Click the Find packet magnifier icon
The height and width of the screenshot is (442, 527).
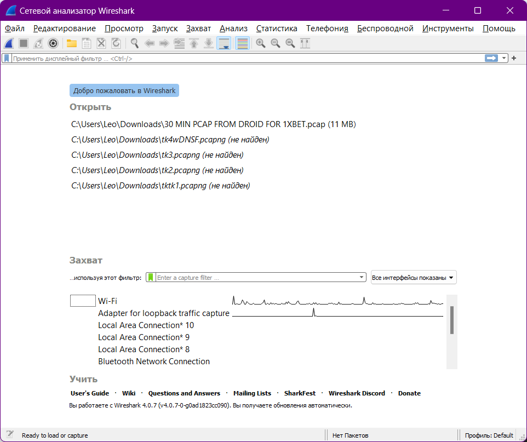coord(134,43)
